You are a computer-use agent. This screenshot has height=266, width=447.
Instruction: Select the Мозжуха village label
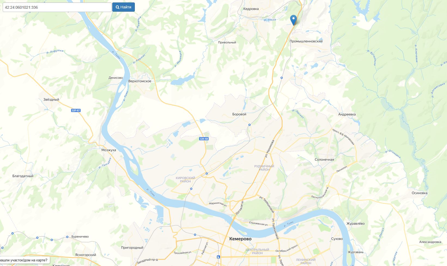pos(109,150)
